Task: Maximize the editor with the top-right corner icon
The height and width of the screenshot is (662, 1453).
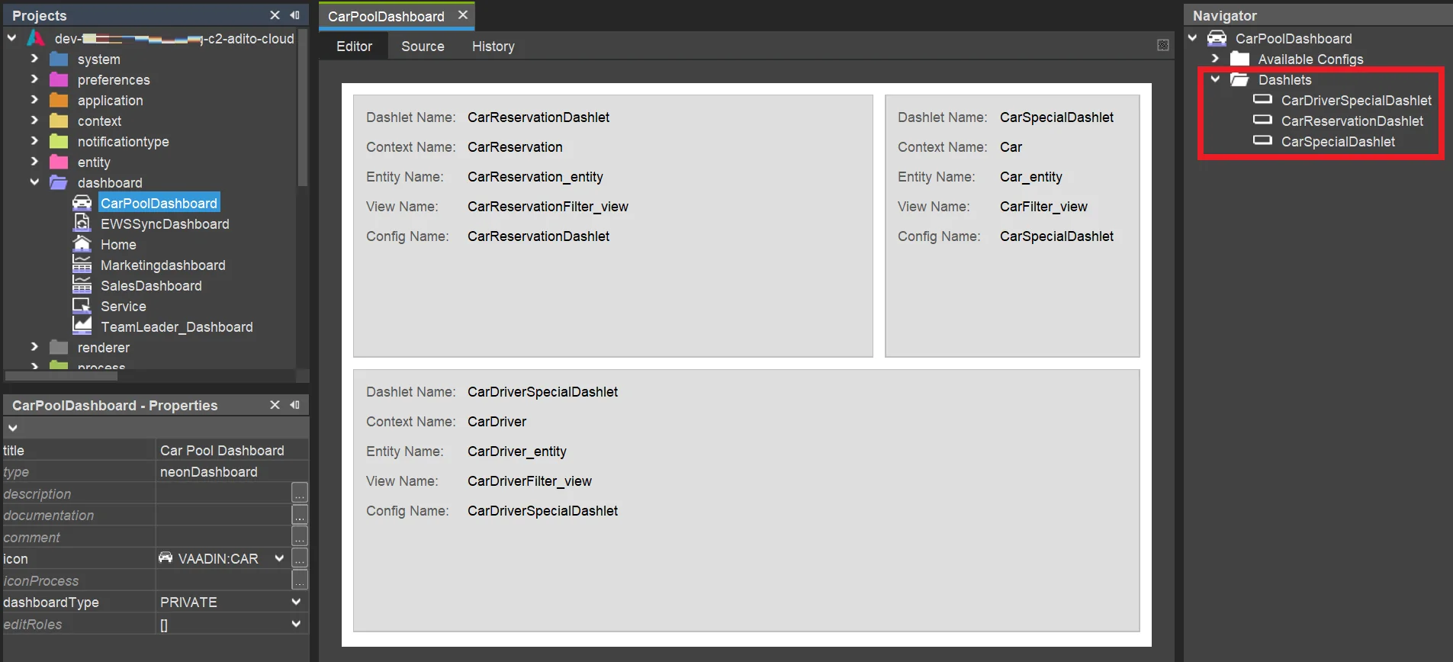Action: click(x=1163, y=46)
